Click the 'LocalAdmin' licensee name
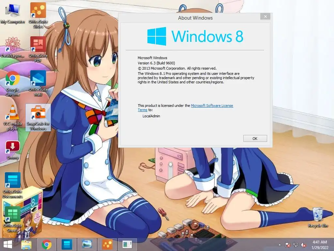Screen dimensions: 334x251 point(151,116)
